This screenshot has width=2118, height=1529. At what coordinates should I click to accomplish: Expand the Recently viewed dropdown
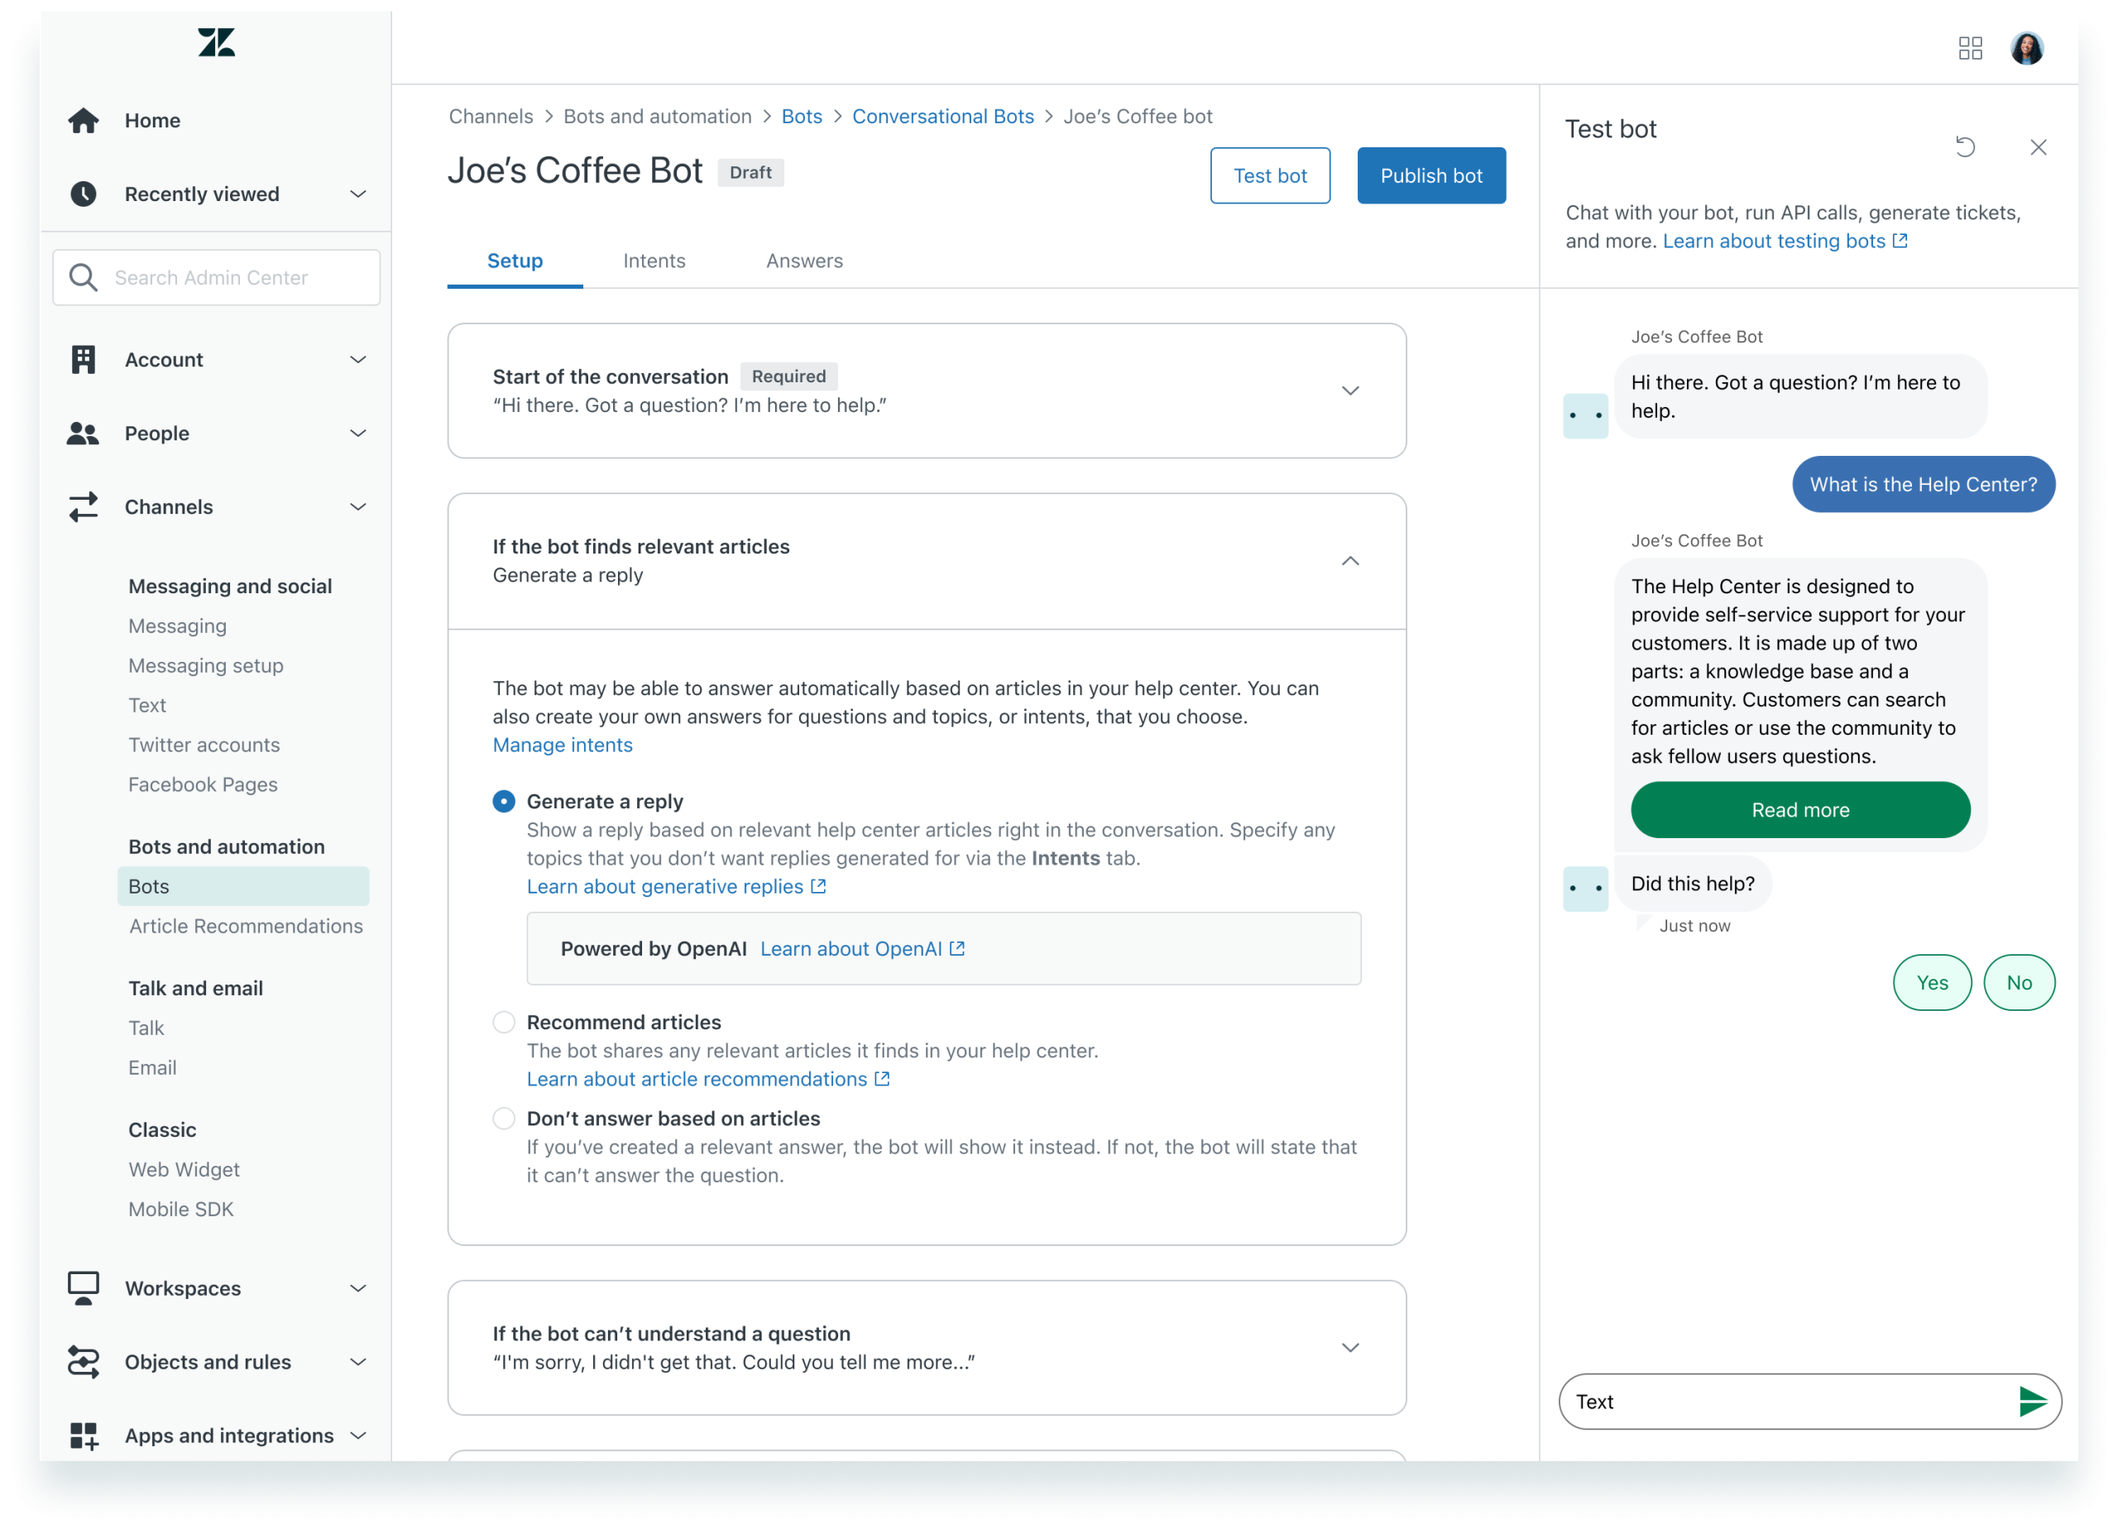pos(357,194)
